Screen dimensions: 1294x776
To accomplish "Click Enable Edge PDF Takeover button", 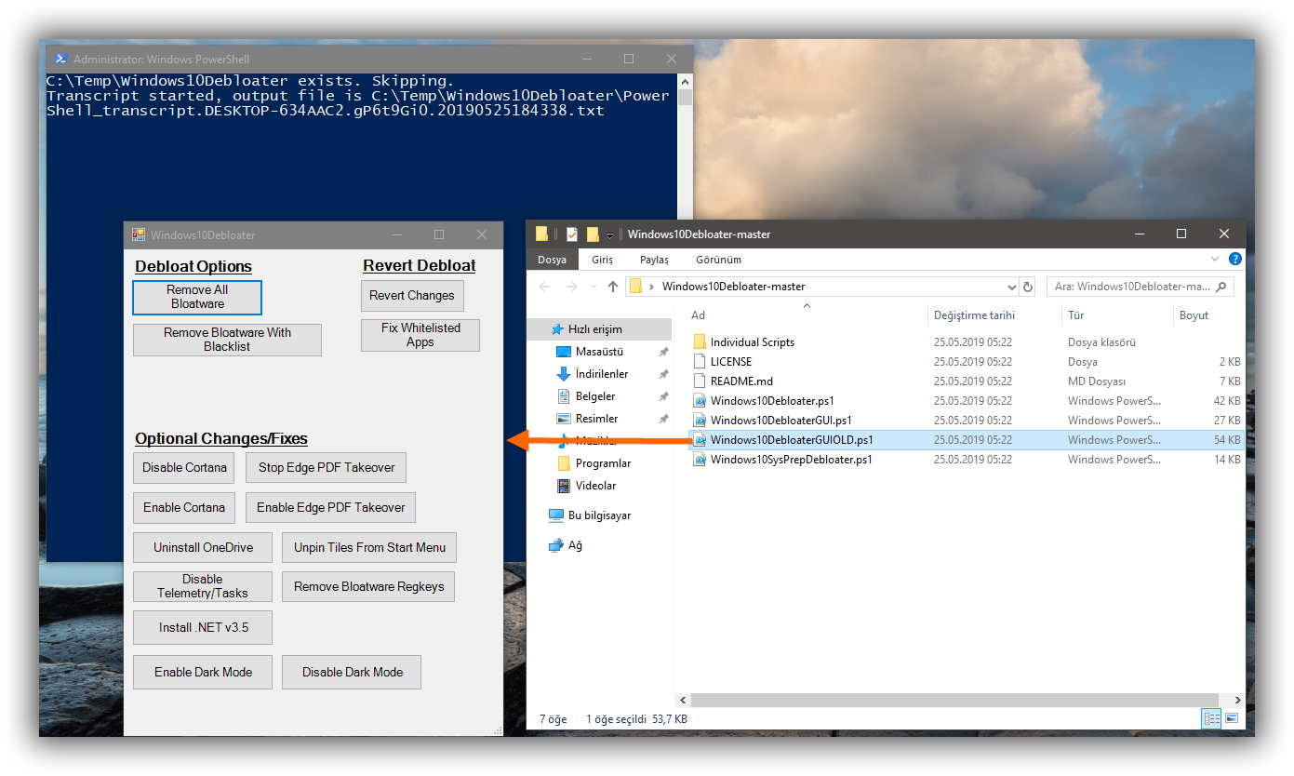I will (331, 508).
